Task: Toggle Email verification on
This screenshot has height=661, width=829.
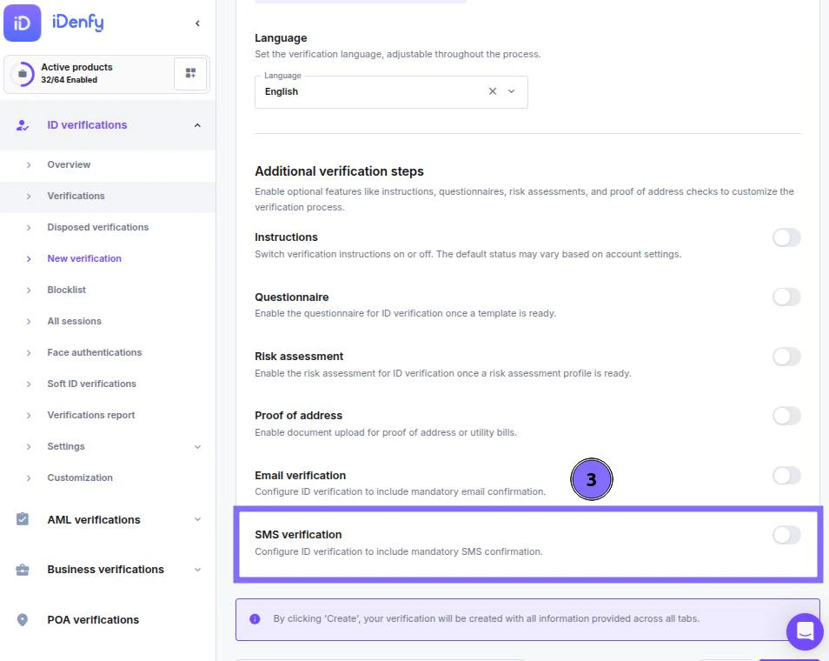Action: [x=786, y=476]
